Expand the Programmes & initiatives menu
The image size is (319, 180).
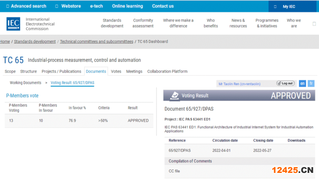(x=267, y=23)
